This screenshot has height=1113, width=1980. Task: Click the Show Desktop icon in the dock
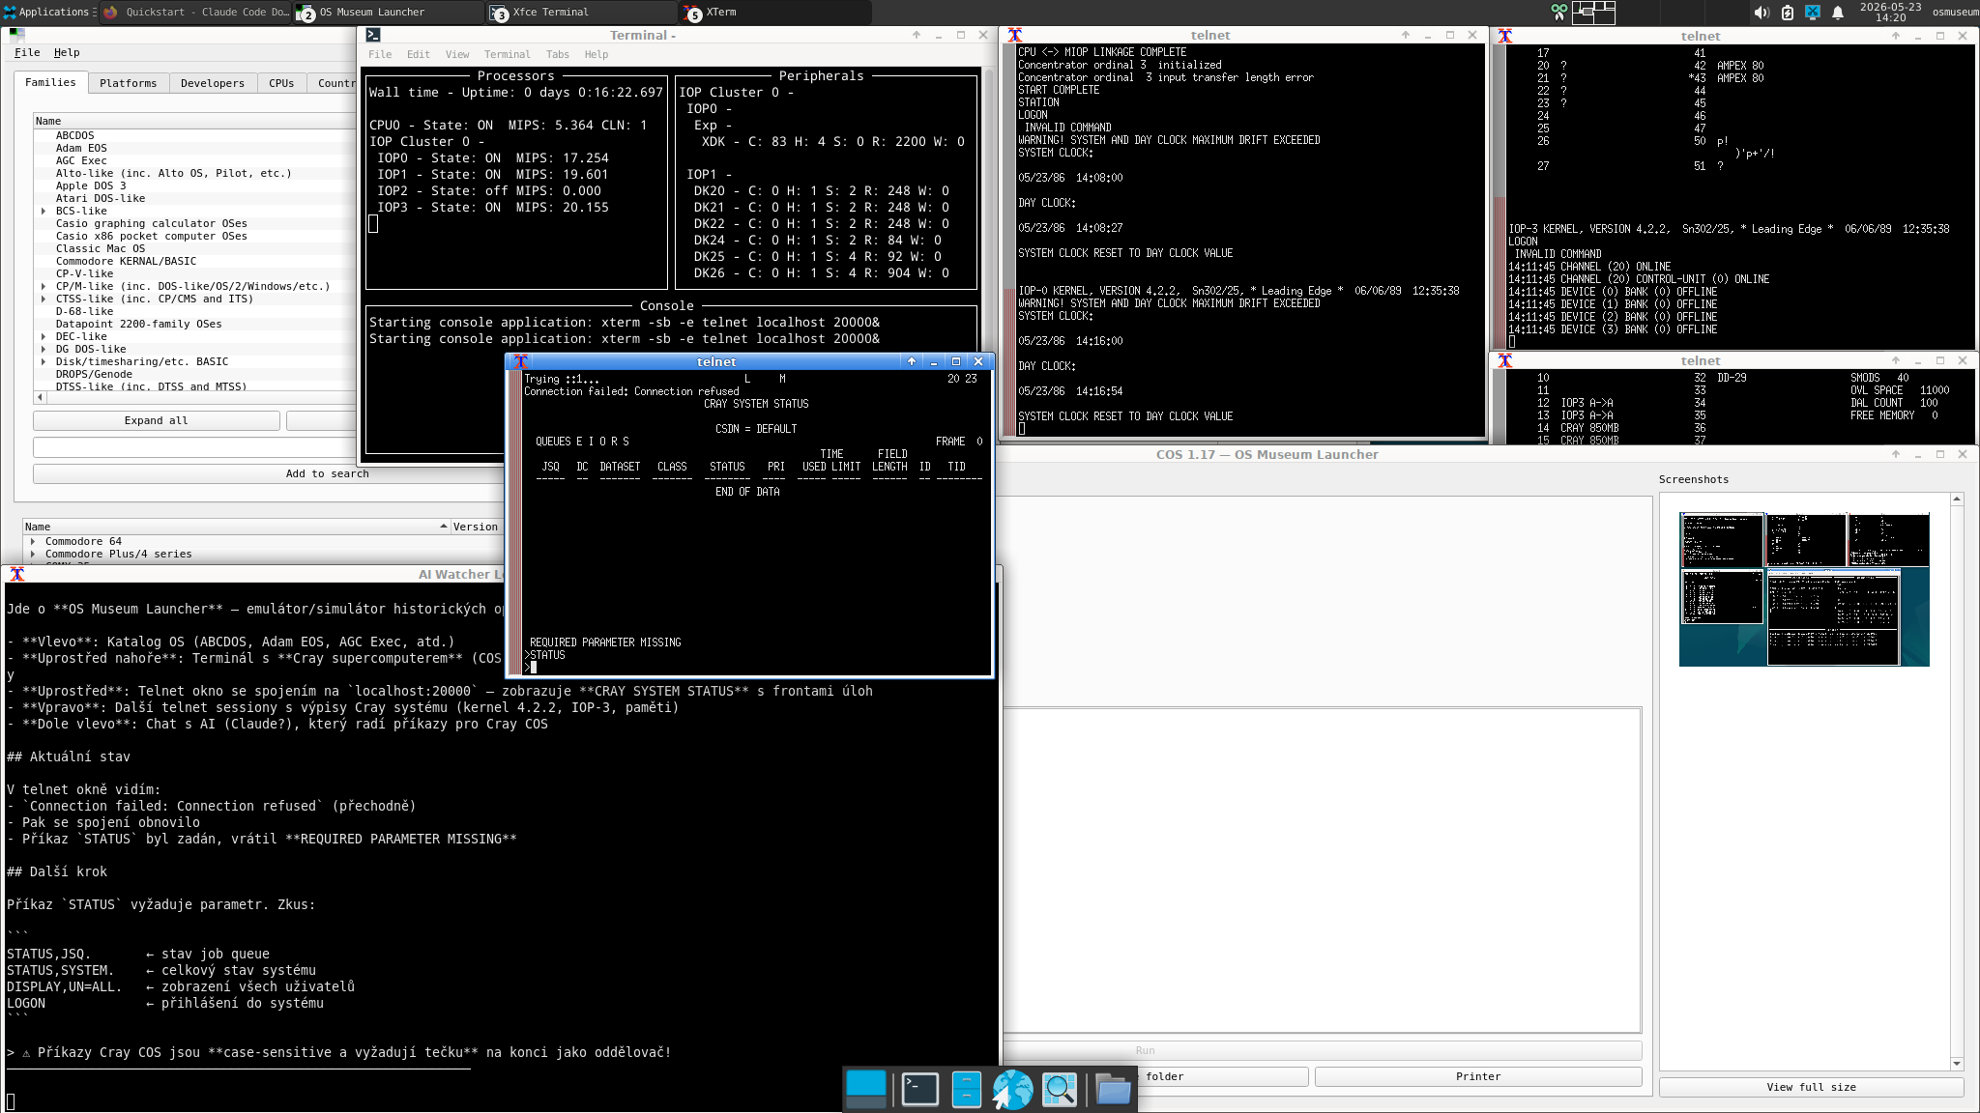[865, 1089]
